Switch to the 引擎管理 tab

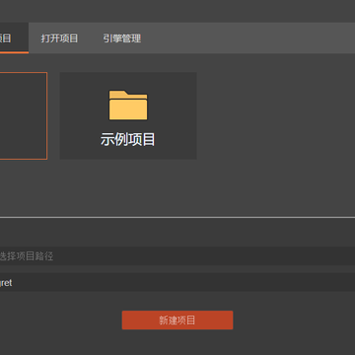pos(122,38)
